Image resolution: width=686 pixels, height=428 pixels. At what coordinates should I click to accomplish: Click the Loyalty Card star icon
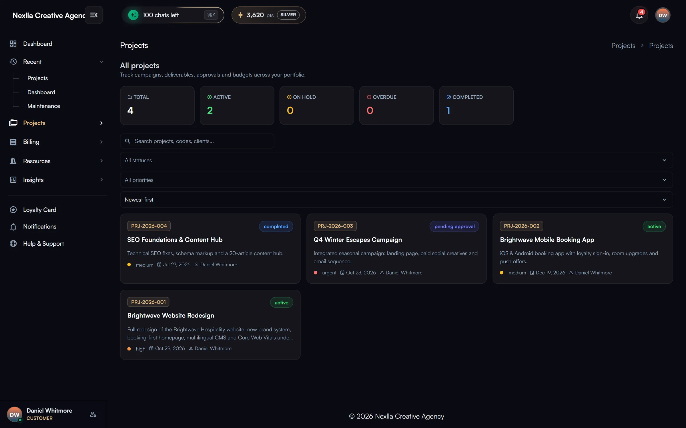(x=13, y=210)
